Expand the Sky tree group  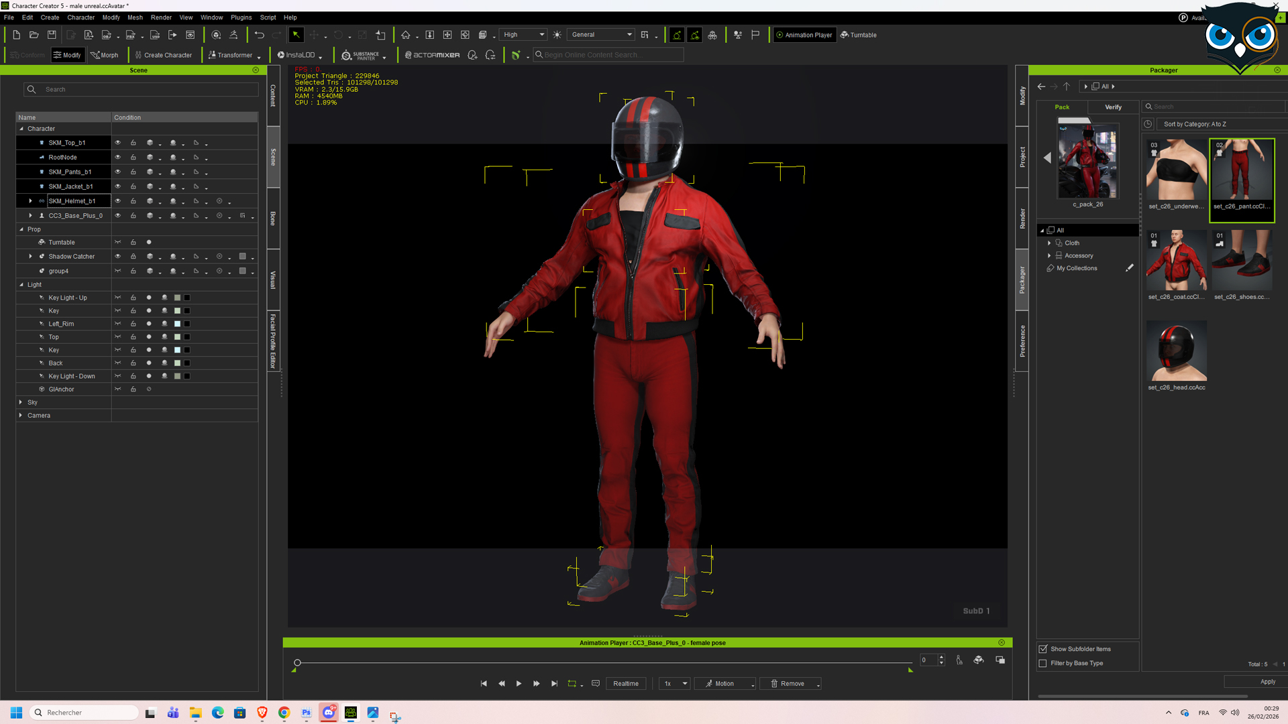pyautogui.click(x=21, y=402)
